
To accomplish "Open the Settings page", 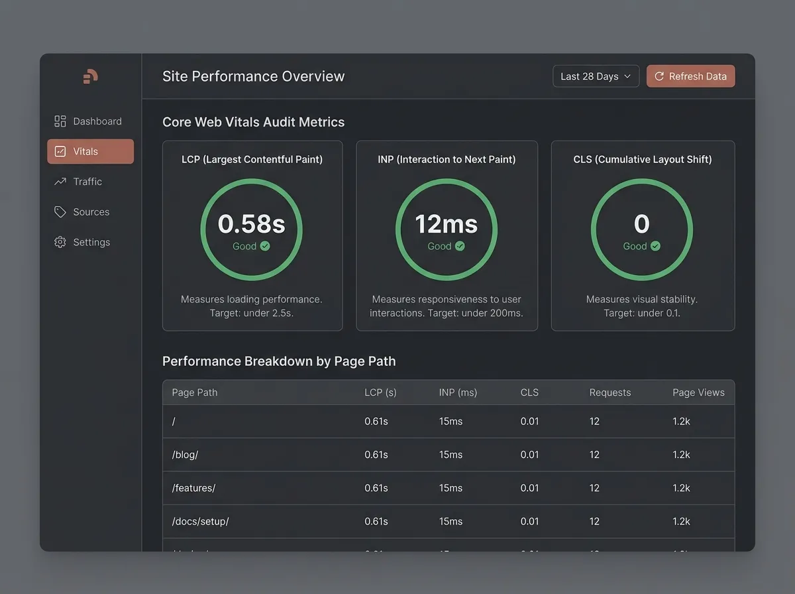I will pos(90,242).
